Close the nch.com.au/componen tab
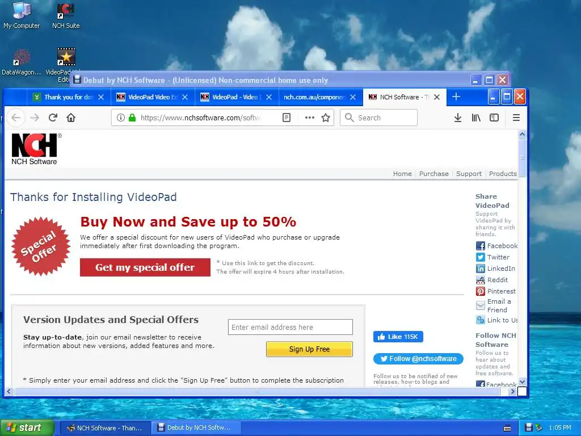581x436 pixels. 353,97
